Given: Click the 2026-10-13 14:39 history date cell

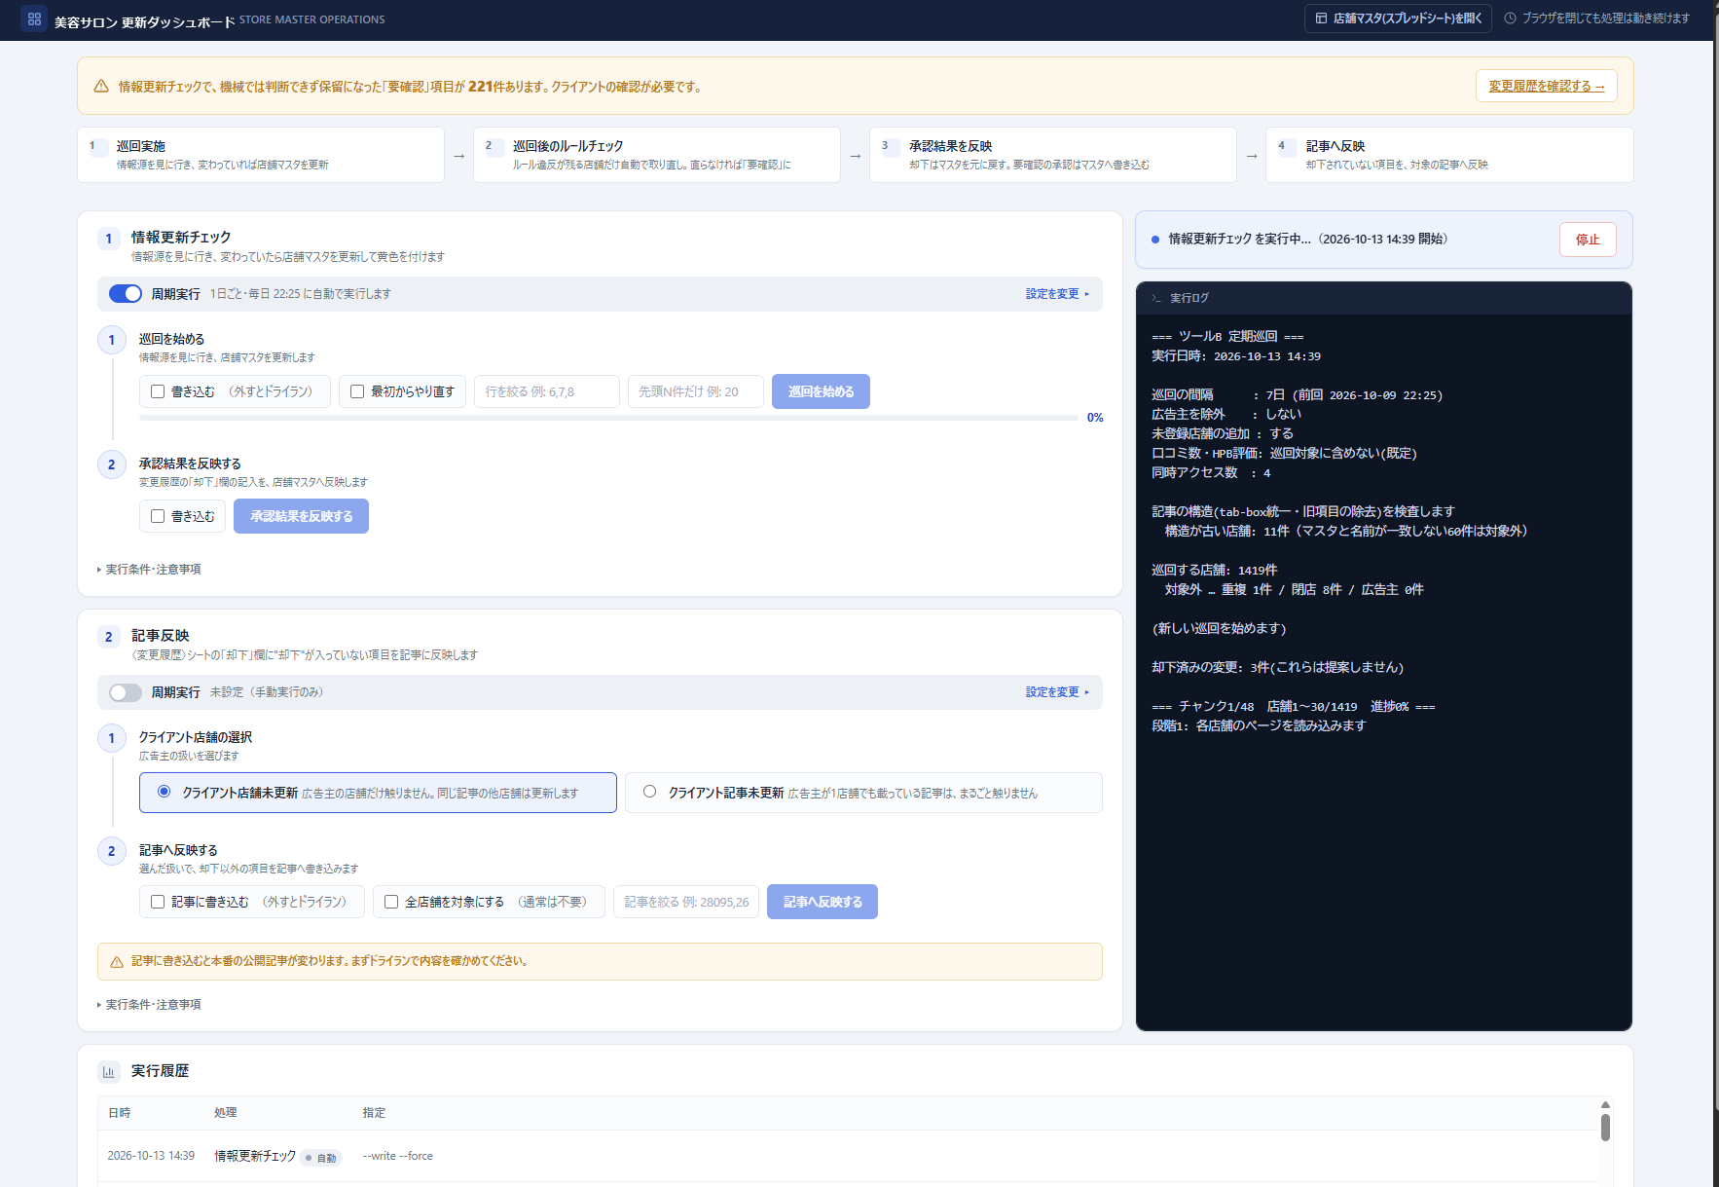Looking at the screenshot, I should tap(151, 1156).
